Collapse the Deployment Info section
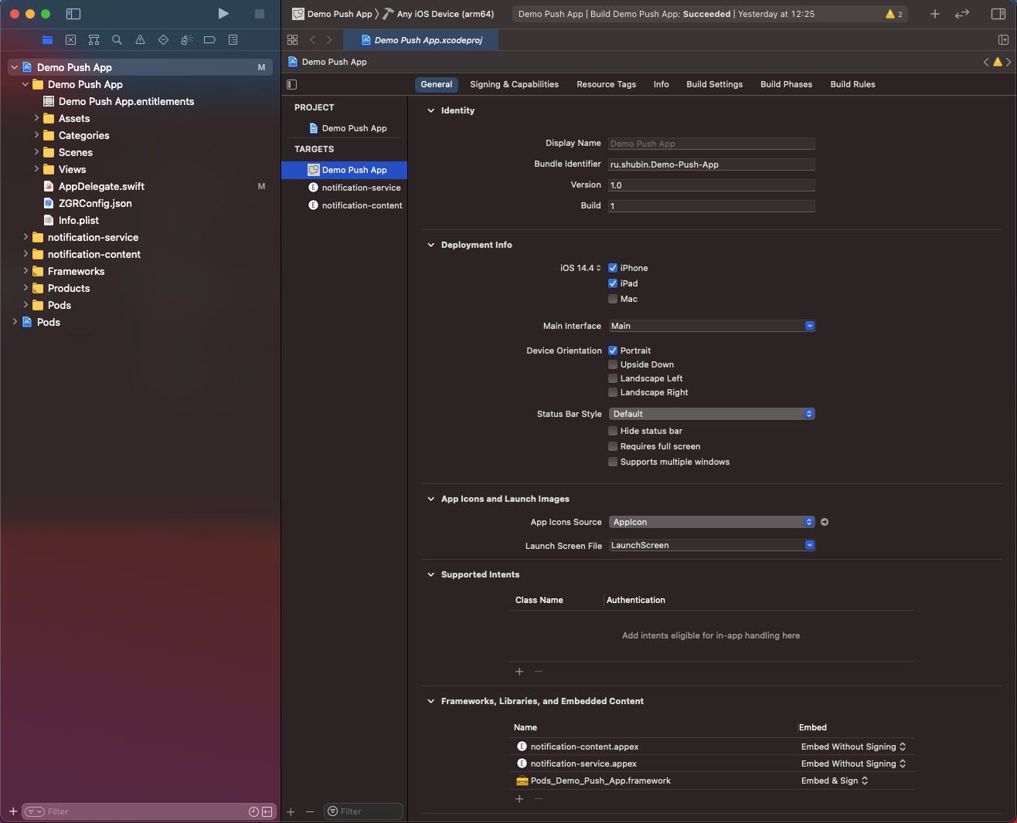 pos(431,245)
